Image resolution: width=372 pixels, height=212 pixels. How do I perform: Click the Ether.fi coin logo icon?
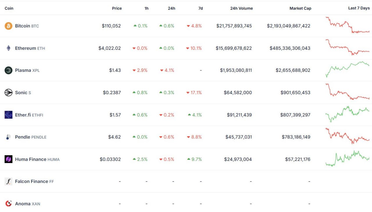[8, 115]
